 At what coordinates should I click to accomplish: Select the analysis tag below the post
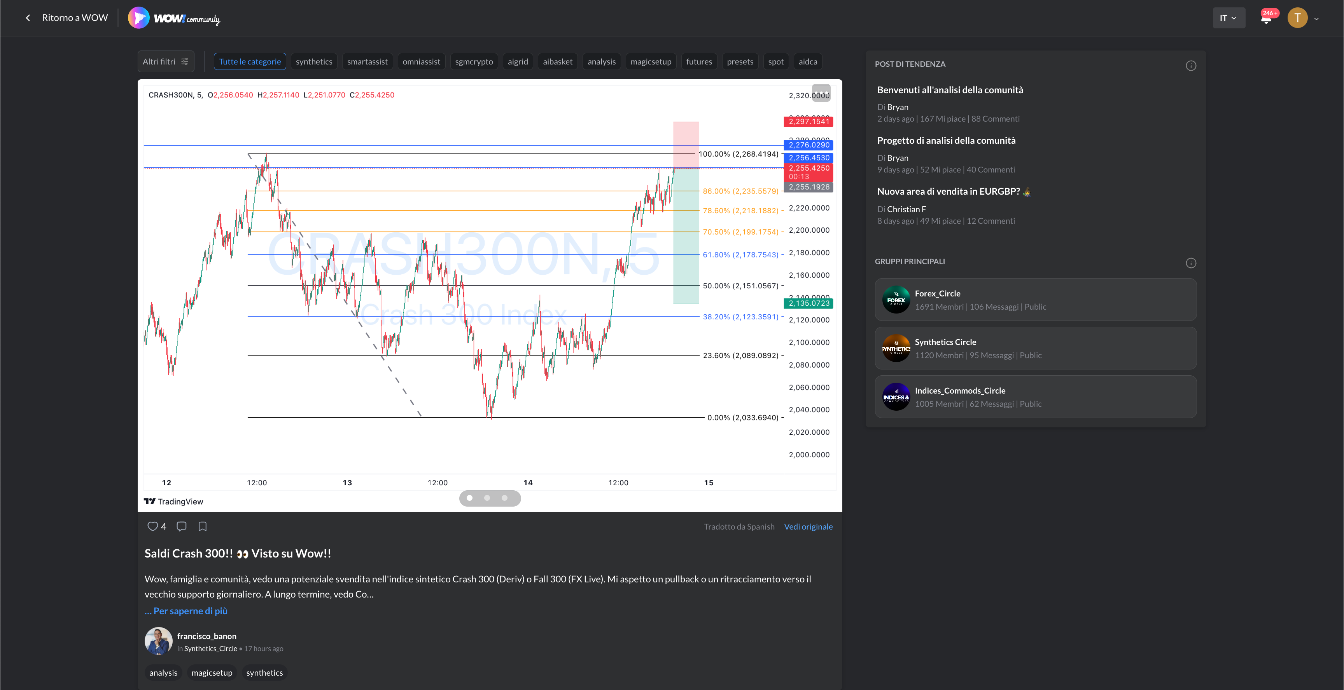[x=163, y=673]
